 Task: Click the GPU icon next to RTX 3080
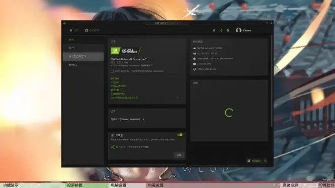[194, 48]
